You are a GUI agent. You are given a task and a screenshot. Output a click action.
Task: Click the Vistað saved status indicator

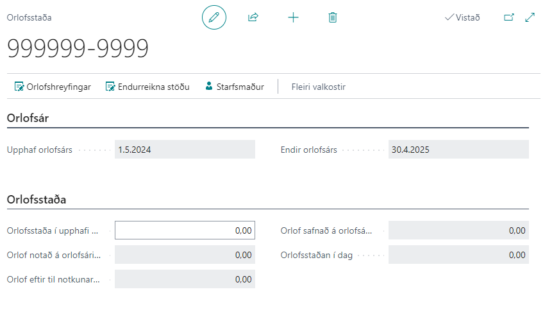point(462,17)
